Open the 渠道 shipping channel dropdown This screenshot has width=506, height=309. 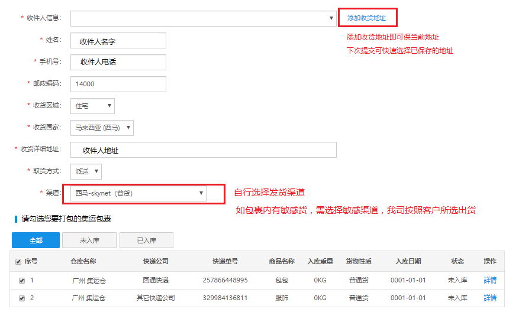click(138, 193)
